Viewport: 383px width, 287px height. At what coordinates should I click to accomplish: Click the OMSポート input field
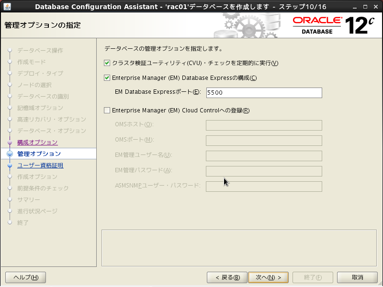[264, 141]
